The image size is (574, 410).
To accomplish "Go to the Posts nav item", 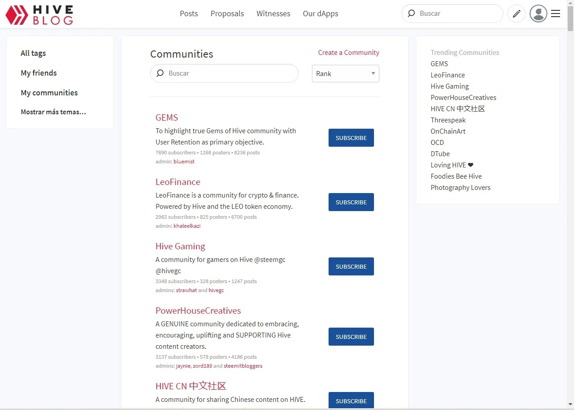I will (x=189, y=14).
